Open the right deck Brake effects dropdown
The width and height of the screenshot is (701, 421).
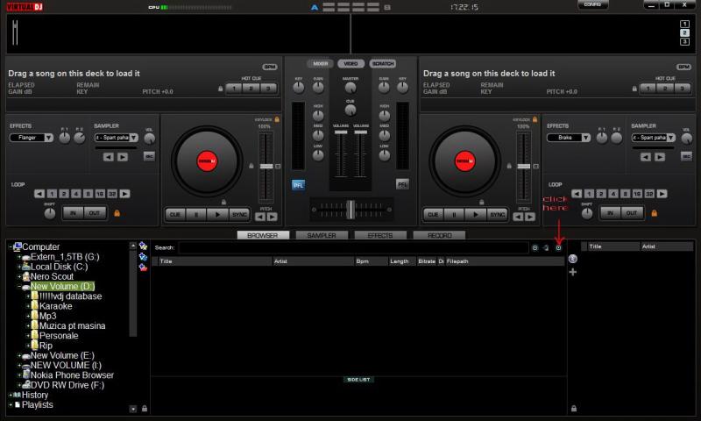570,138
